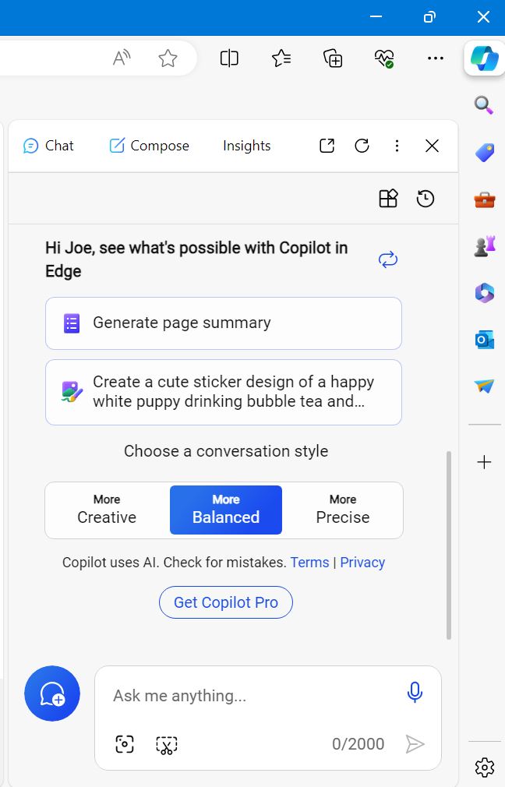This screenshot has height=787, width=505.
Task: Open the Drop paper plane sidebar icon
Action: point(485,386)
